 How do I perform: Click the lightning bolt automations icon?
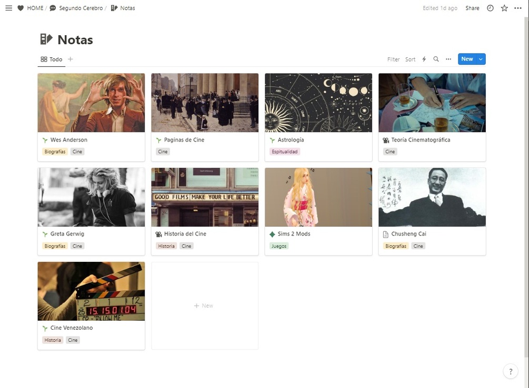click(x=424, y=59)
